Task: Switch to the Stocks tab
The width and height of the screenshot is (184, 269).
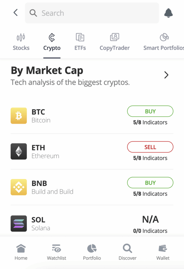Action: 21,42
